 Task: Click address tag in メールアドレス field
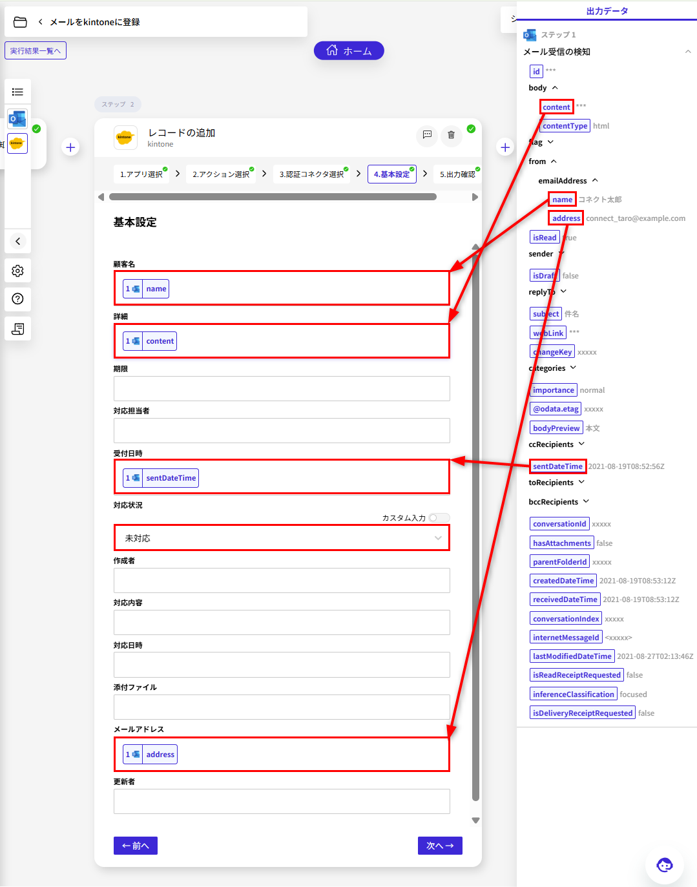click(x=150, y=755)
